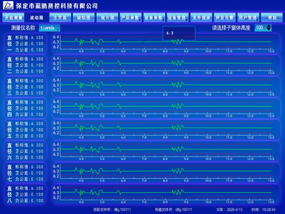Open the 缺陷图 defect chart view
Screen dimensions: 285x214
click(84, 18)
